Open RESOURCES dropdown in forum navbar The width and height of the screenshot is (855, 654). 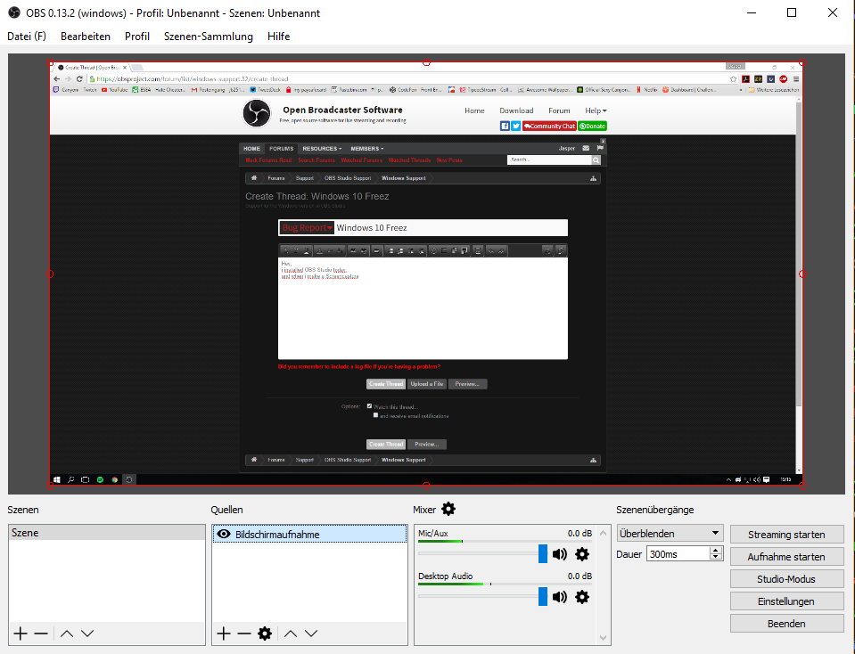click(322, 148)
